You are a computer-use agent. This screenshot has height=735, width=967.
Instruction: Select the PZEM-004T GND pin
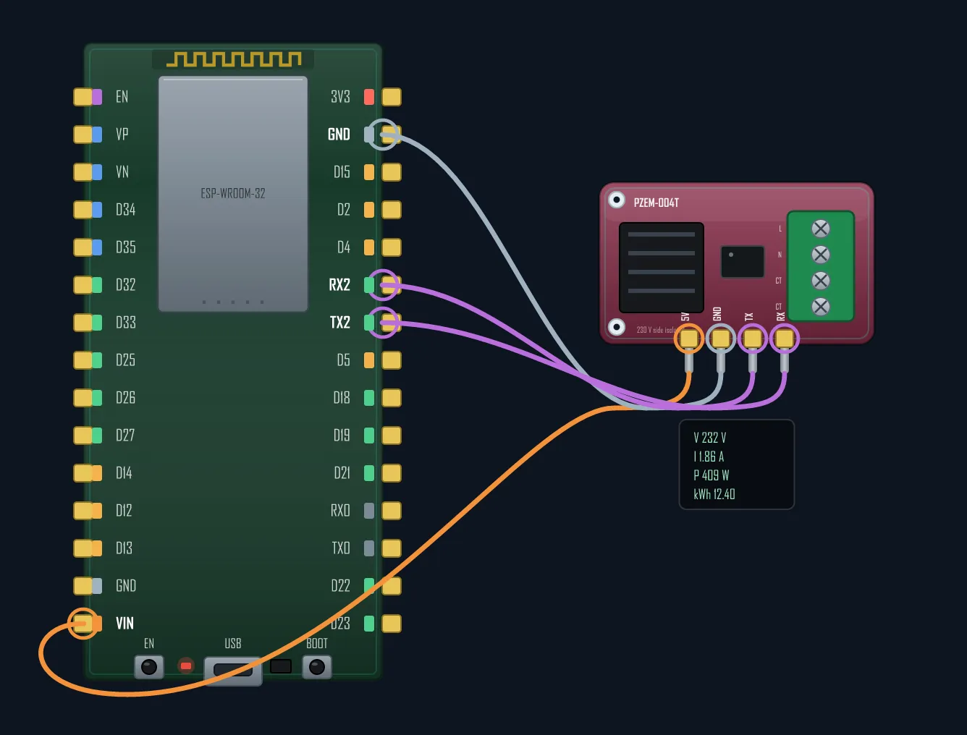tap(721, 339)
